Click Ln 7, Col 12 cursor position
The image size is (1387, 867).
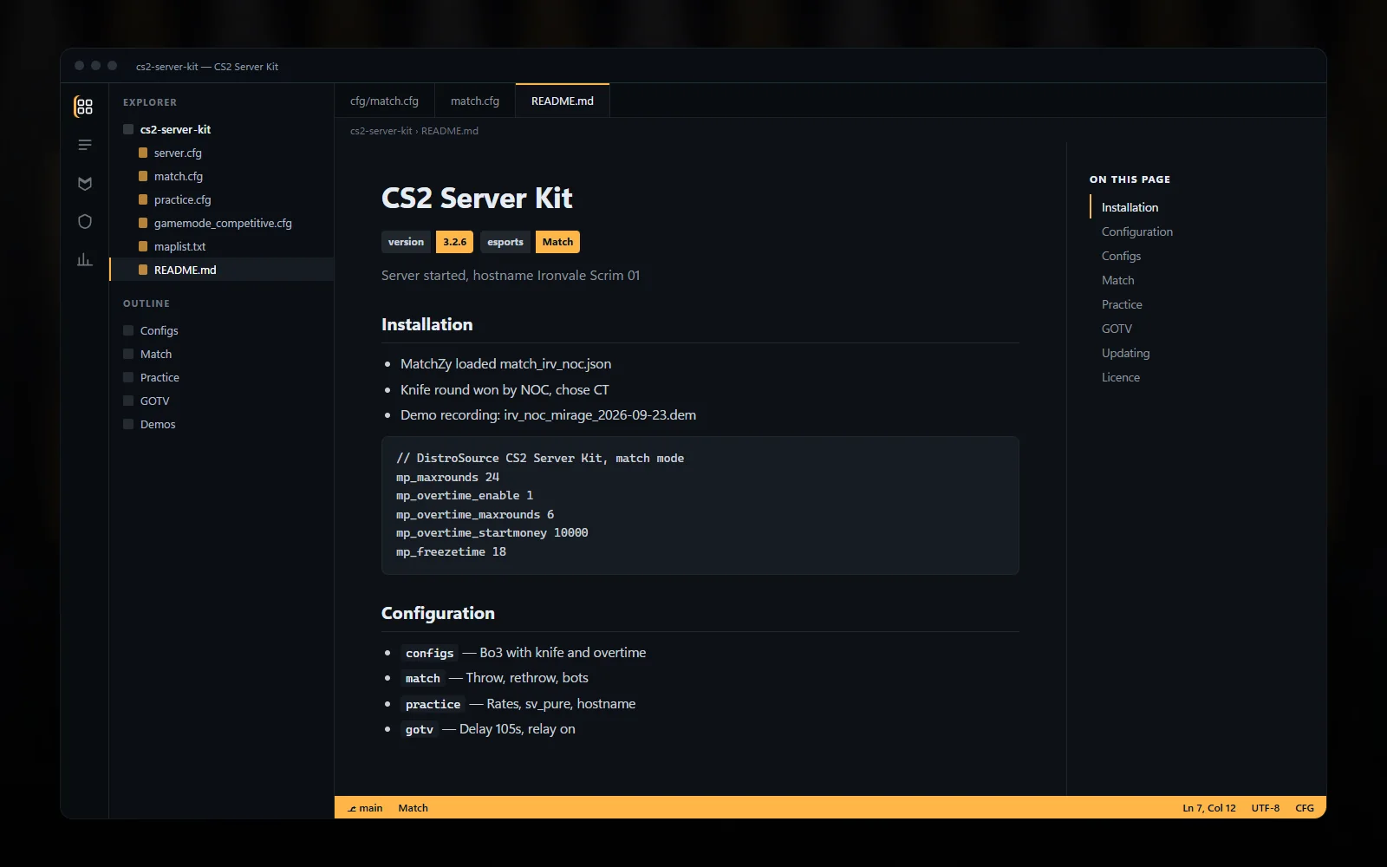(x=1209, y=808)
